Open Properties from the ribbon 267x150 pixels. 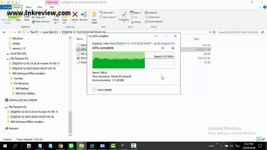coord(124,17)
